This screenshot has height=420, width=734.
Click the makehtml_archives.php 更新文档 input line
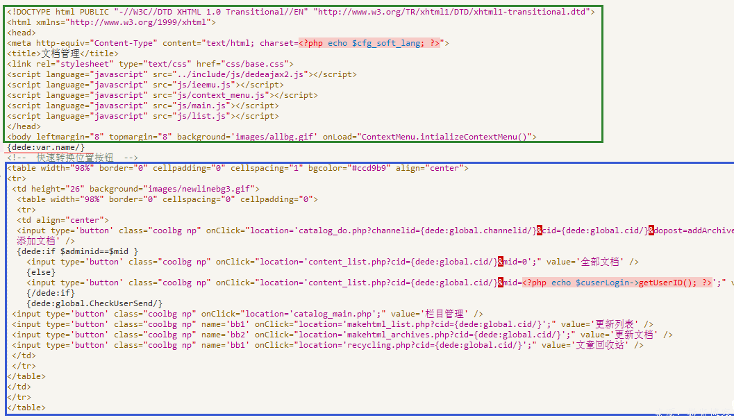pyautogui.click(x=342, y=335)
